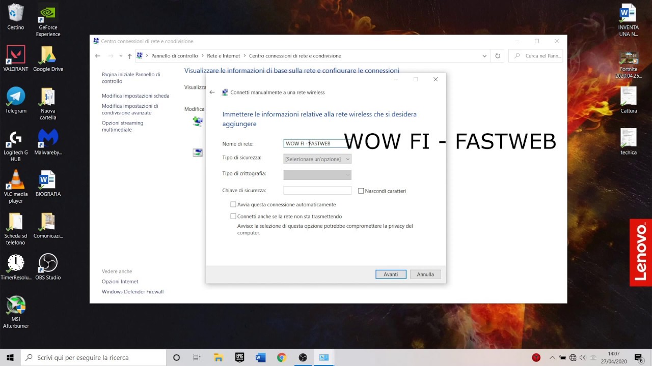Select the Comunicazi... folder icon
The width and height of the screenshot is (652, 366).
pyautogui.click(x=48, y=225)
